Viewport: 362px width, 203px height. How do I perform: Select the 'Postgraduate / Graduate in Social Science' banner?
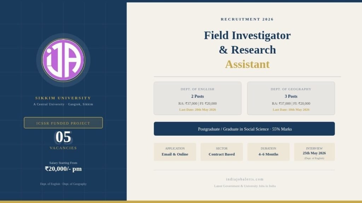pyautogui.click(x=244, y=129)
